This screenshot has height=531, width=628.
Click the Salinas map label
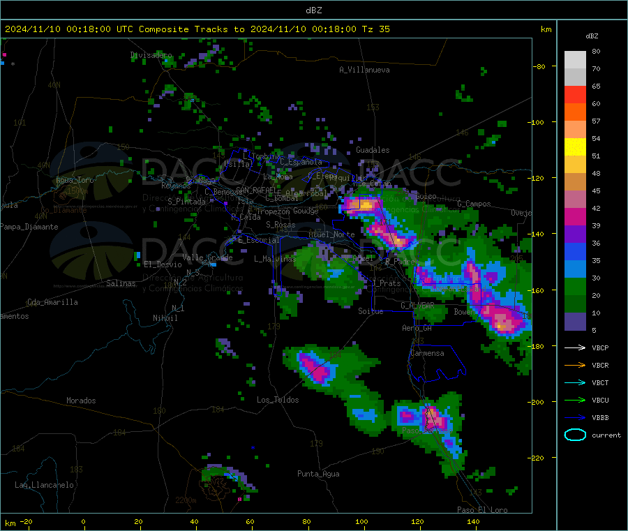coord(121,283)
